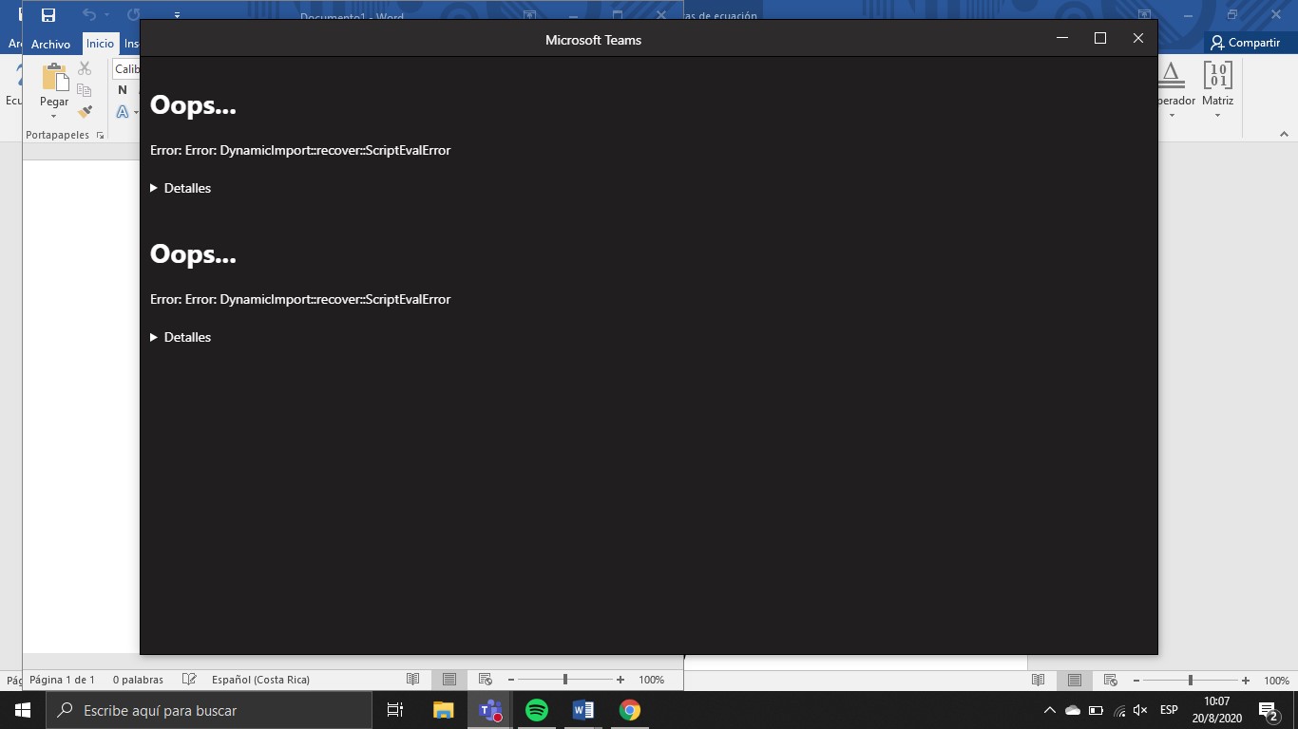Collapse the ribbon with the chevron under Matriz
Screen dimensions: 1298x729
click(x=1285, y=136)
